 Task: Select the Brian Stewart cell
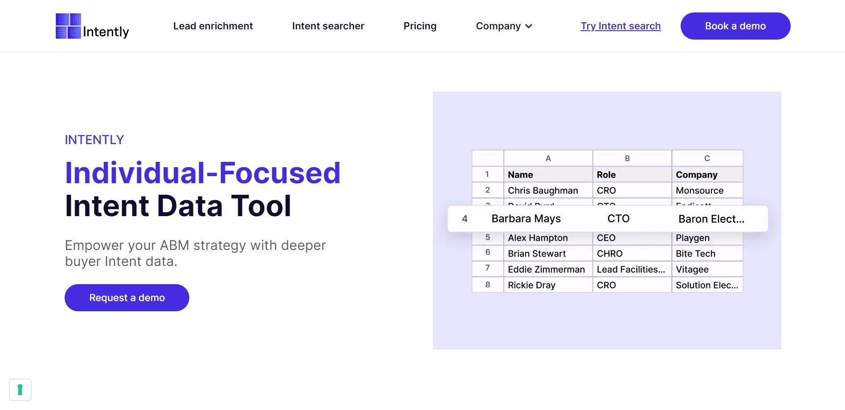(x=548, y=253)
